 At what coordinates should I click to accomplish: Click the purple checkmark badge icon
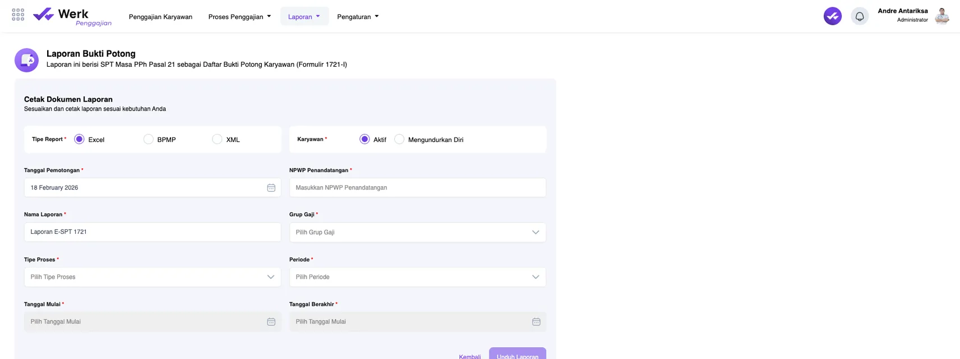(x=832, y=16)
